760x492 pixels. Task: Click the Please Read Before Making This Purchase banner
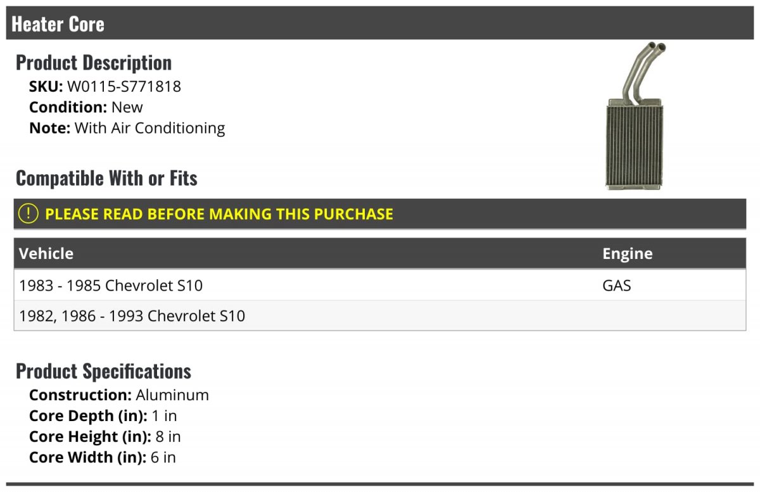[x=380, y=214]
